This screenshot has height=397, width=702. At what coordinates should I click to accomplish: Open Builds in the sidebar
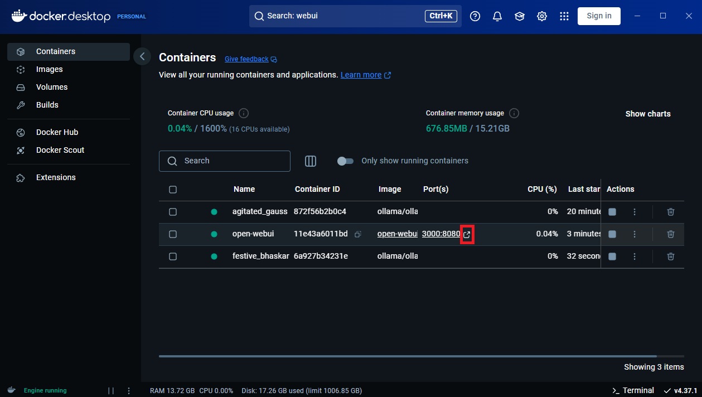(x=69, y=105)
